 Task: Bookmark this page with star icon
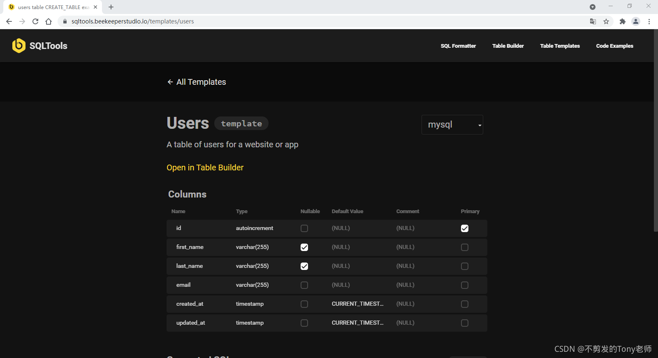tap(606, 21)
